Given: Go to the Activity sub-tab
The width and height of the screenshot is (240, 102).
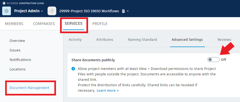Looking at the screenshot, I should [x=75, y=40].
